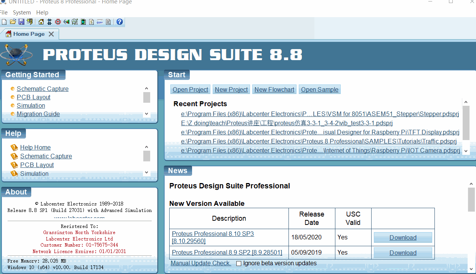Open the System menu
Viewport: 476px width, 274px height.
point(22,13)
